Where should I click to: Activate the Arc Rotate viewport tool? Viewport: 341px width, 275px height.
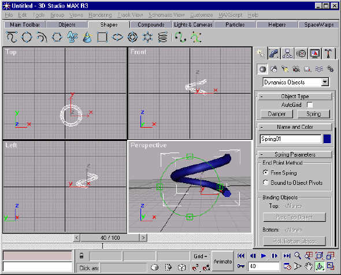click(320, 266)
